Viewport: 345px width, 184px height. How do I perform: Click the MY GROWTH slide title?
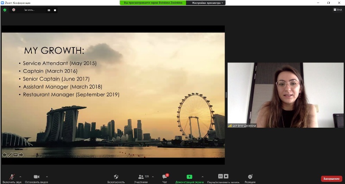point(54,51)
